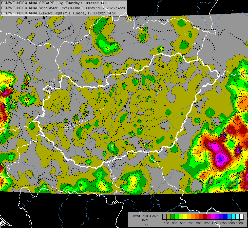248x228 pixels.
Task: Select the bright cyan legend swatch
Action: [x=234, y=217]
